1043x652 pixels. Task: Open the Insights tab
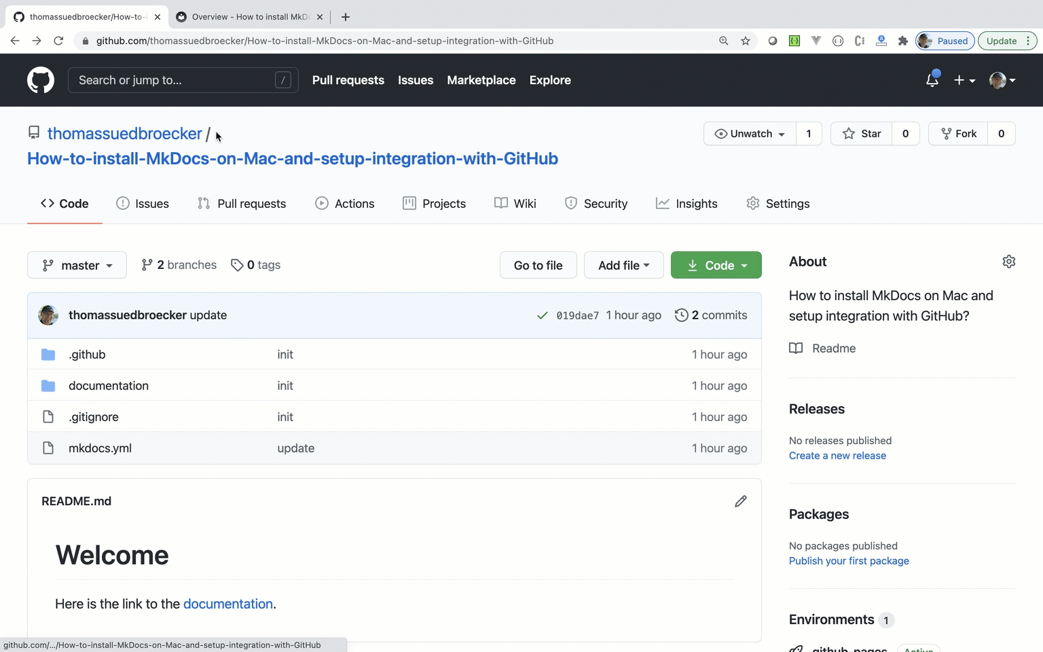click(687, 204)
